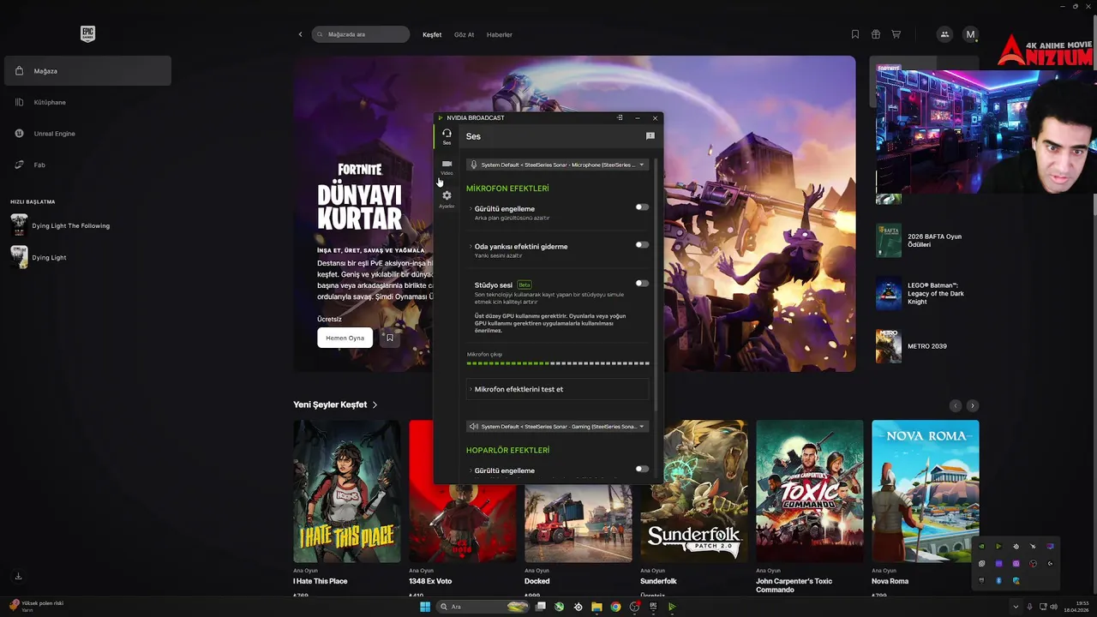Go back using Epic store back arrow

tap(300, 34)
